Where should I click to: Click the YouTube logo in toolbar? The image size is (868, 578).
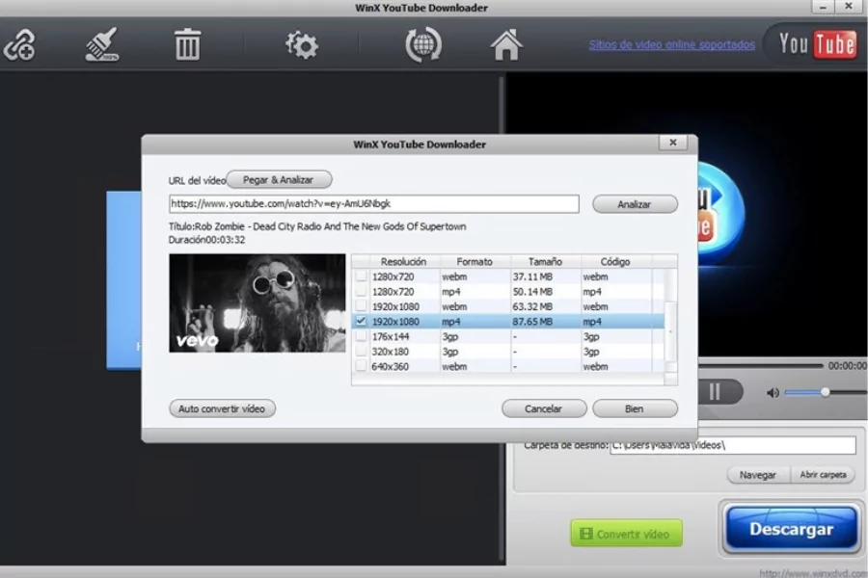pyautogui.click(x=817, y=43)
